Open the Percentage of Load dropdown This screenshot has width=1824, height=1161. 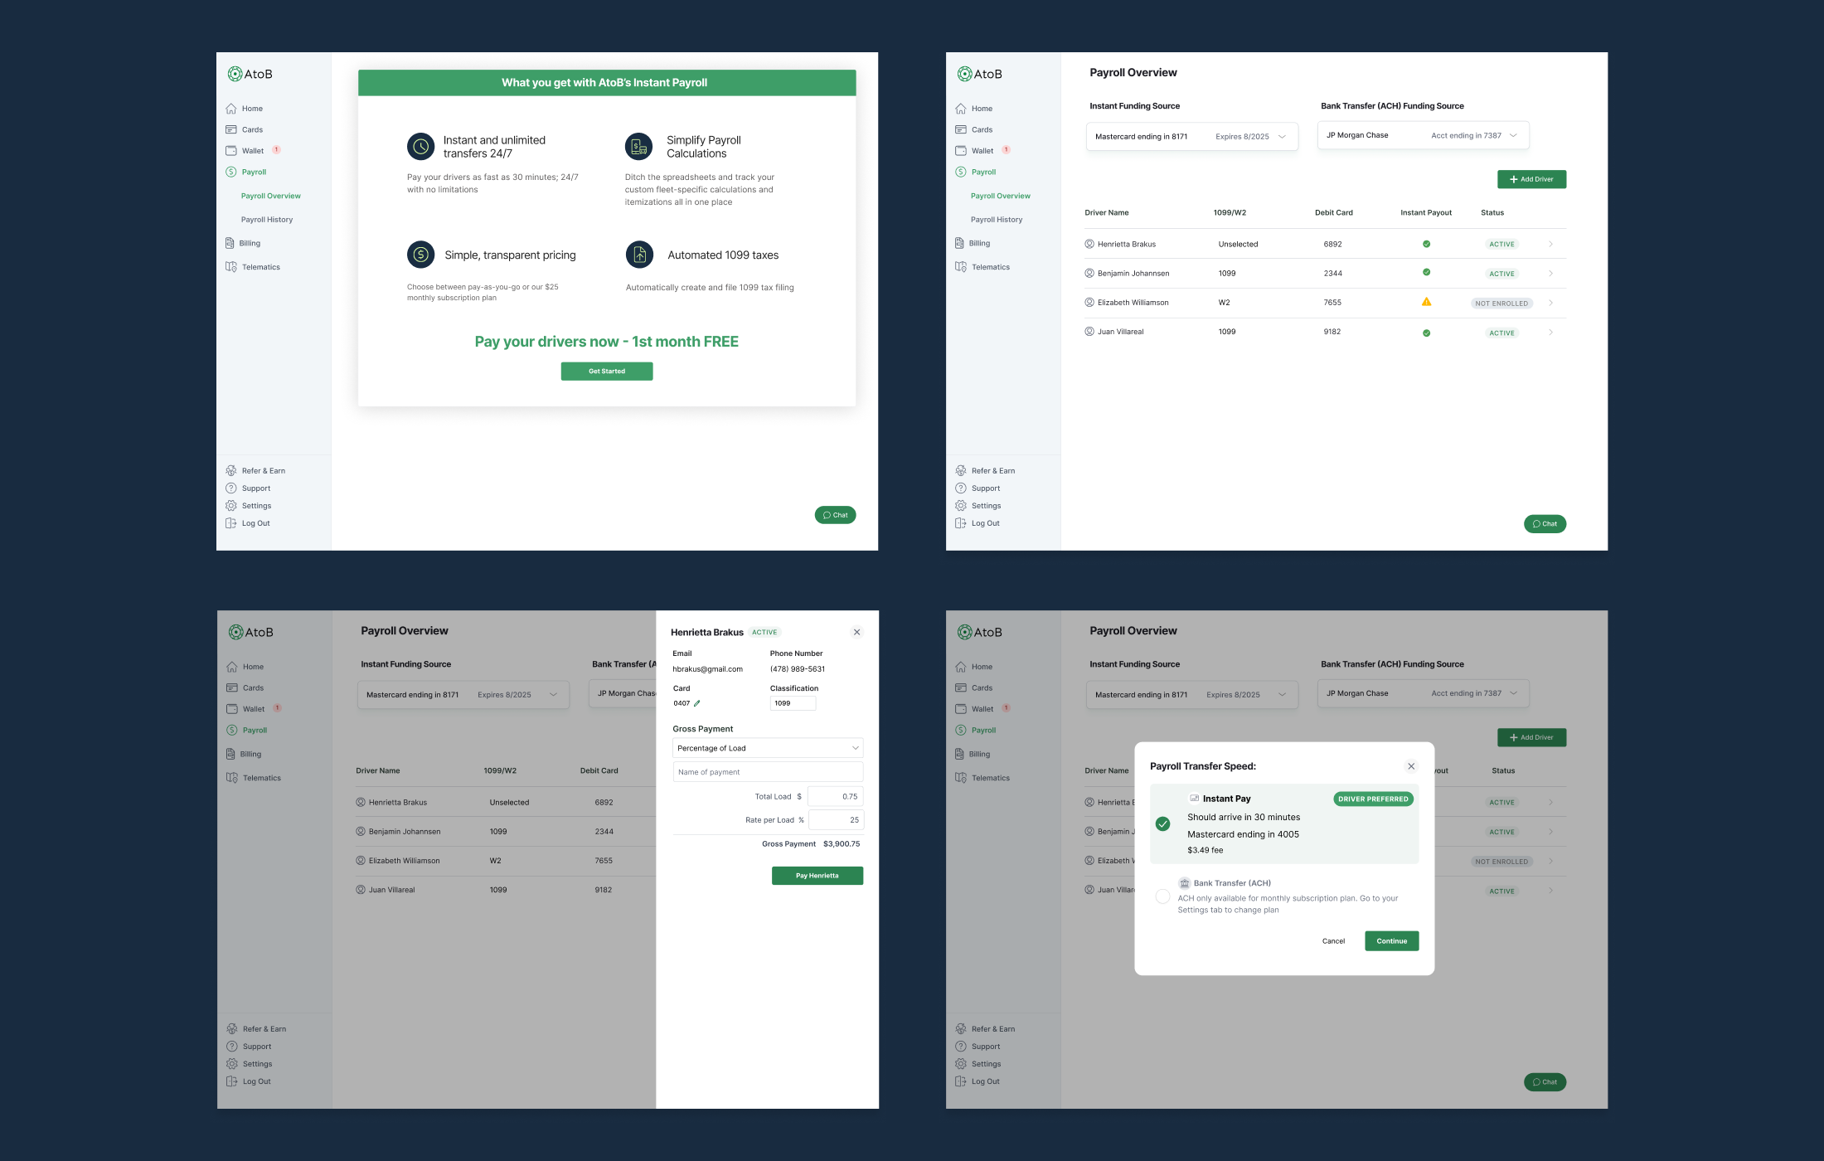767,747
